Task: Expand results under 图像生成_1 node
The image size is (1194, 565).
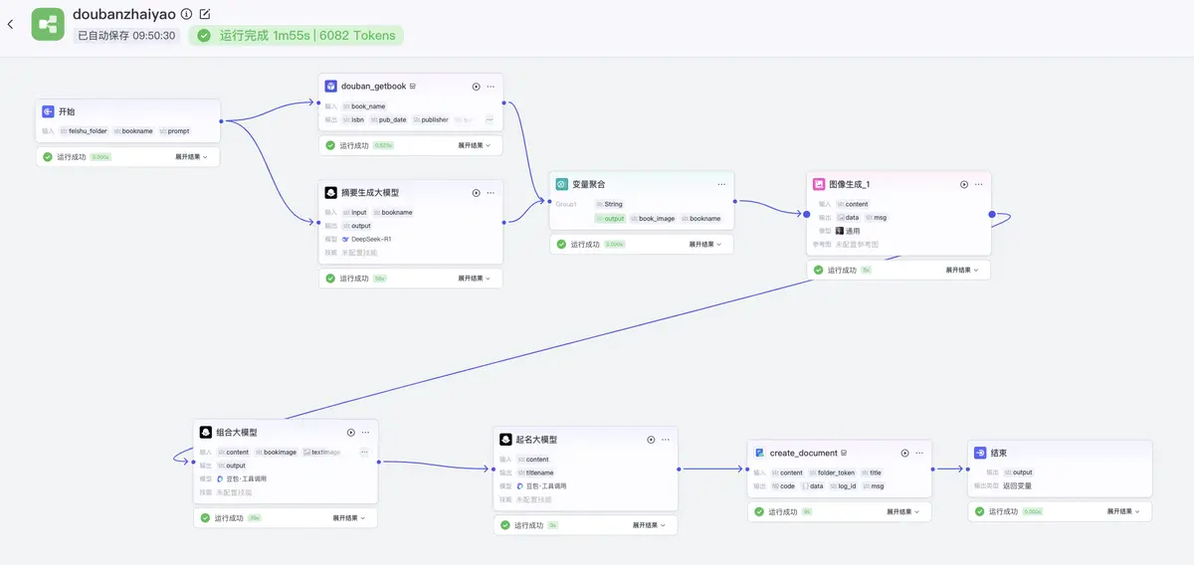Action: pyautogui.click(x=962, y=270)
